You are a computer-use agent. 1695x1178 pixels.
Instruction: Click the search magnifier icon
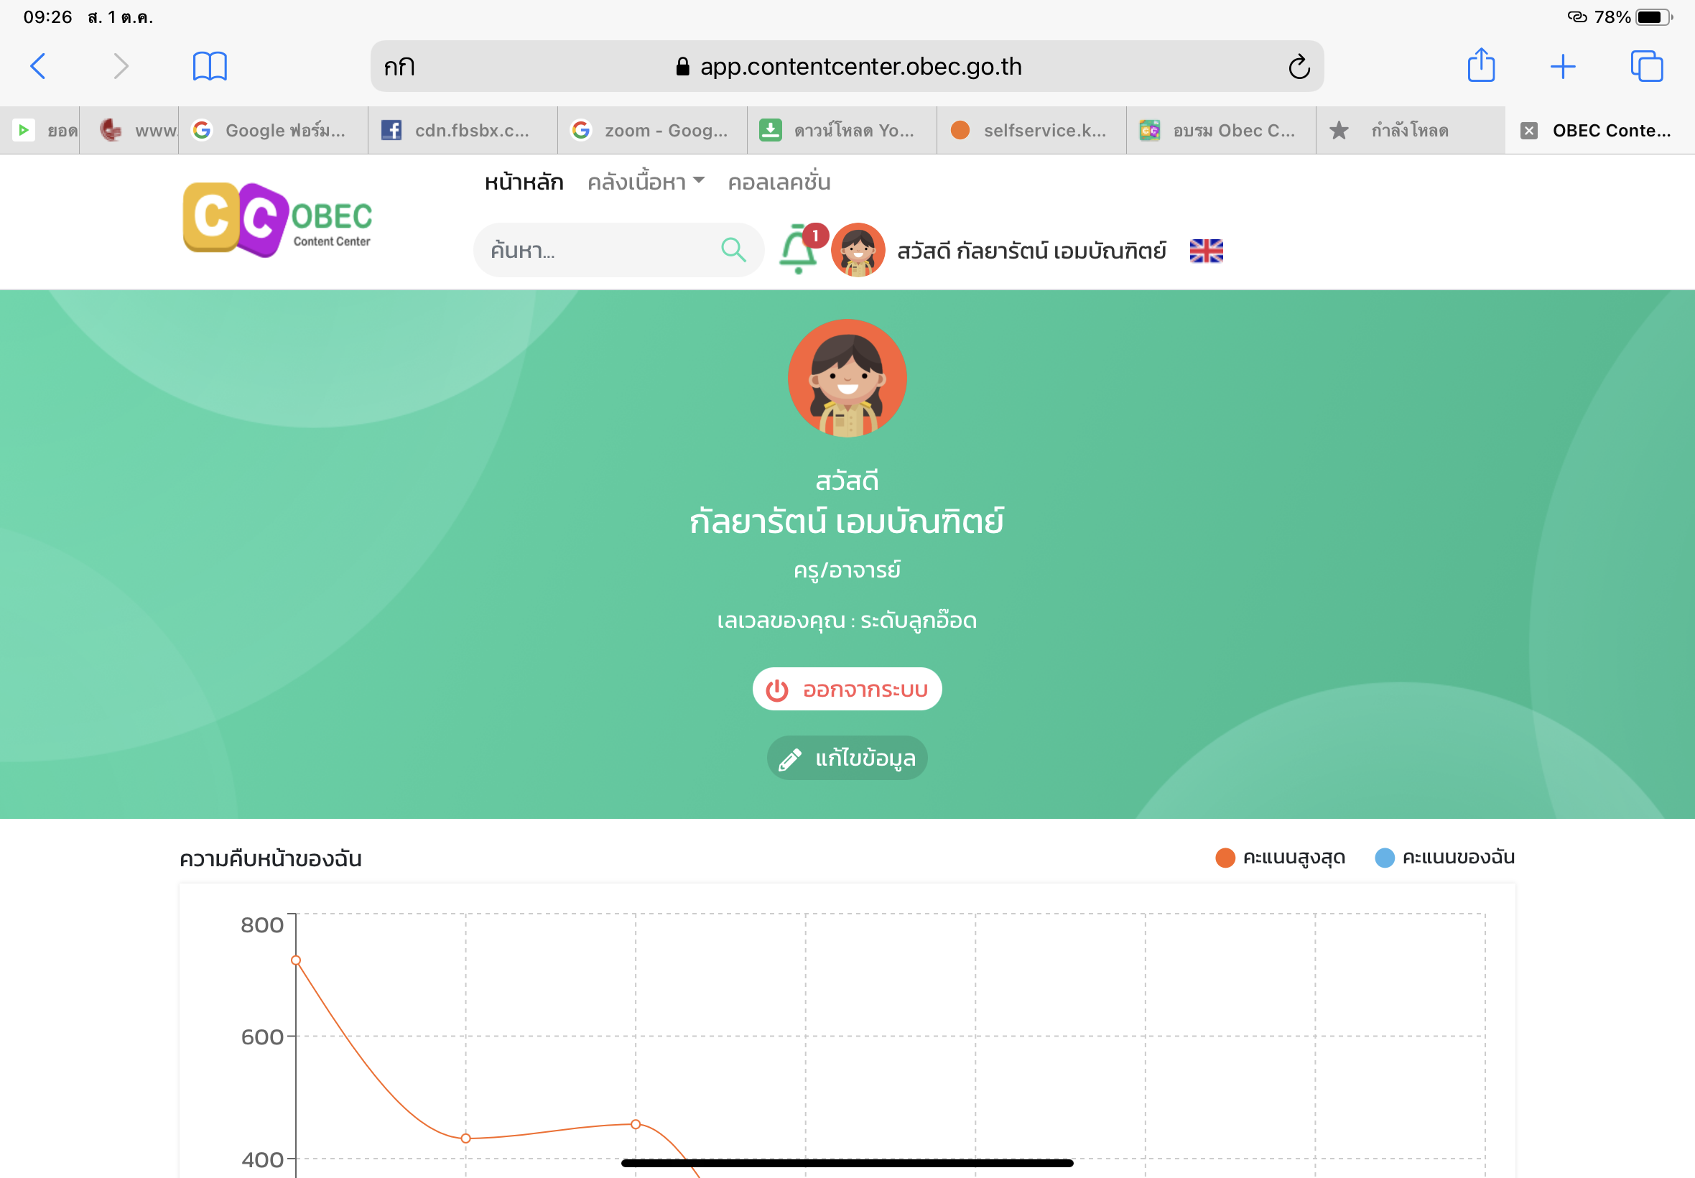point(733,250)
